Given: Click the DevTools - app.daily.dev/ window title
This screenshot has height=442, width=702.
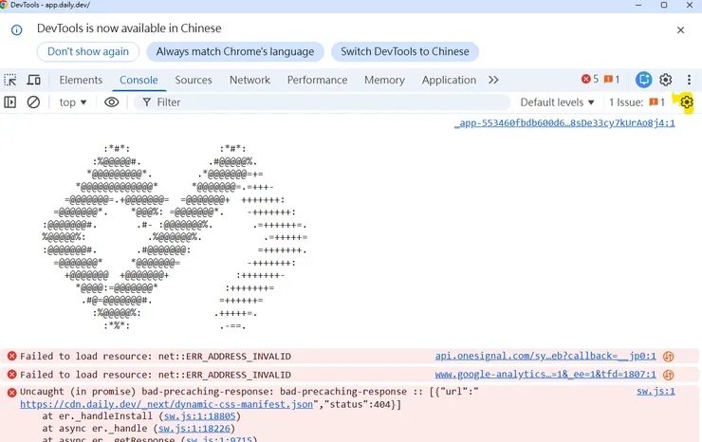Looking at the screenshot, I should pos(50,5).
